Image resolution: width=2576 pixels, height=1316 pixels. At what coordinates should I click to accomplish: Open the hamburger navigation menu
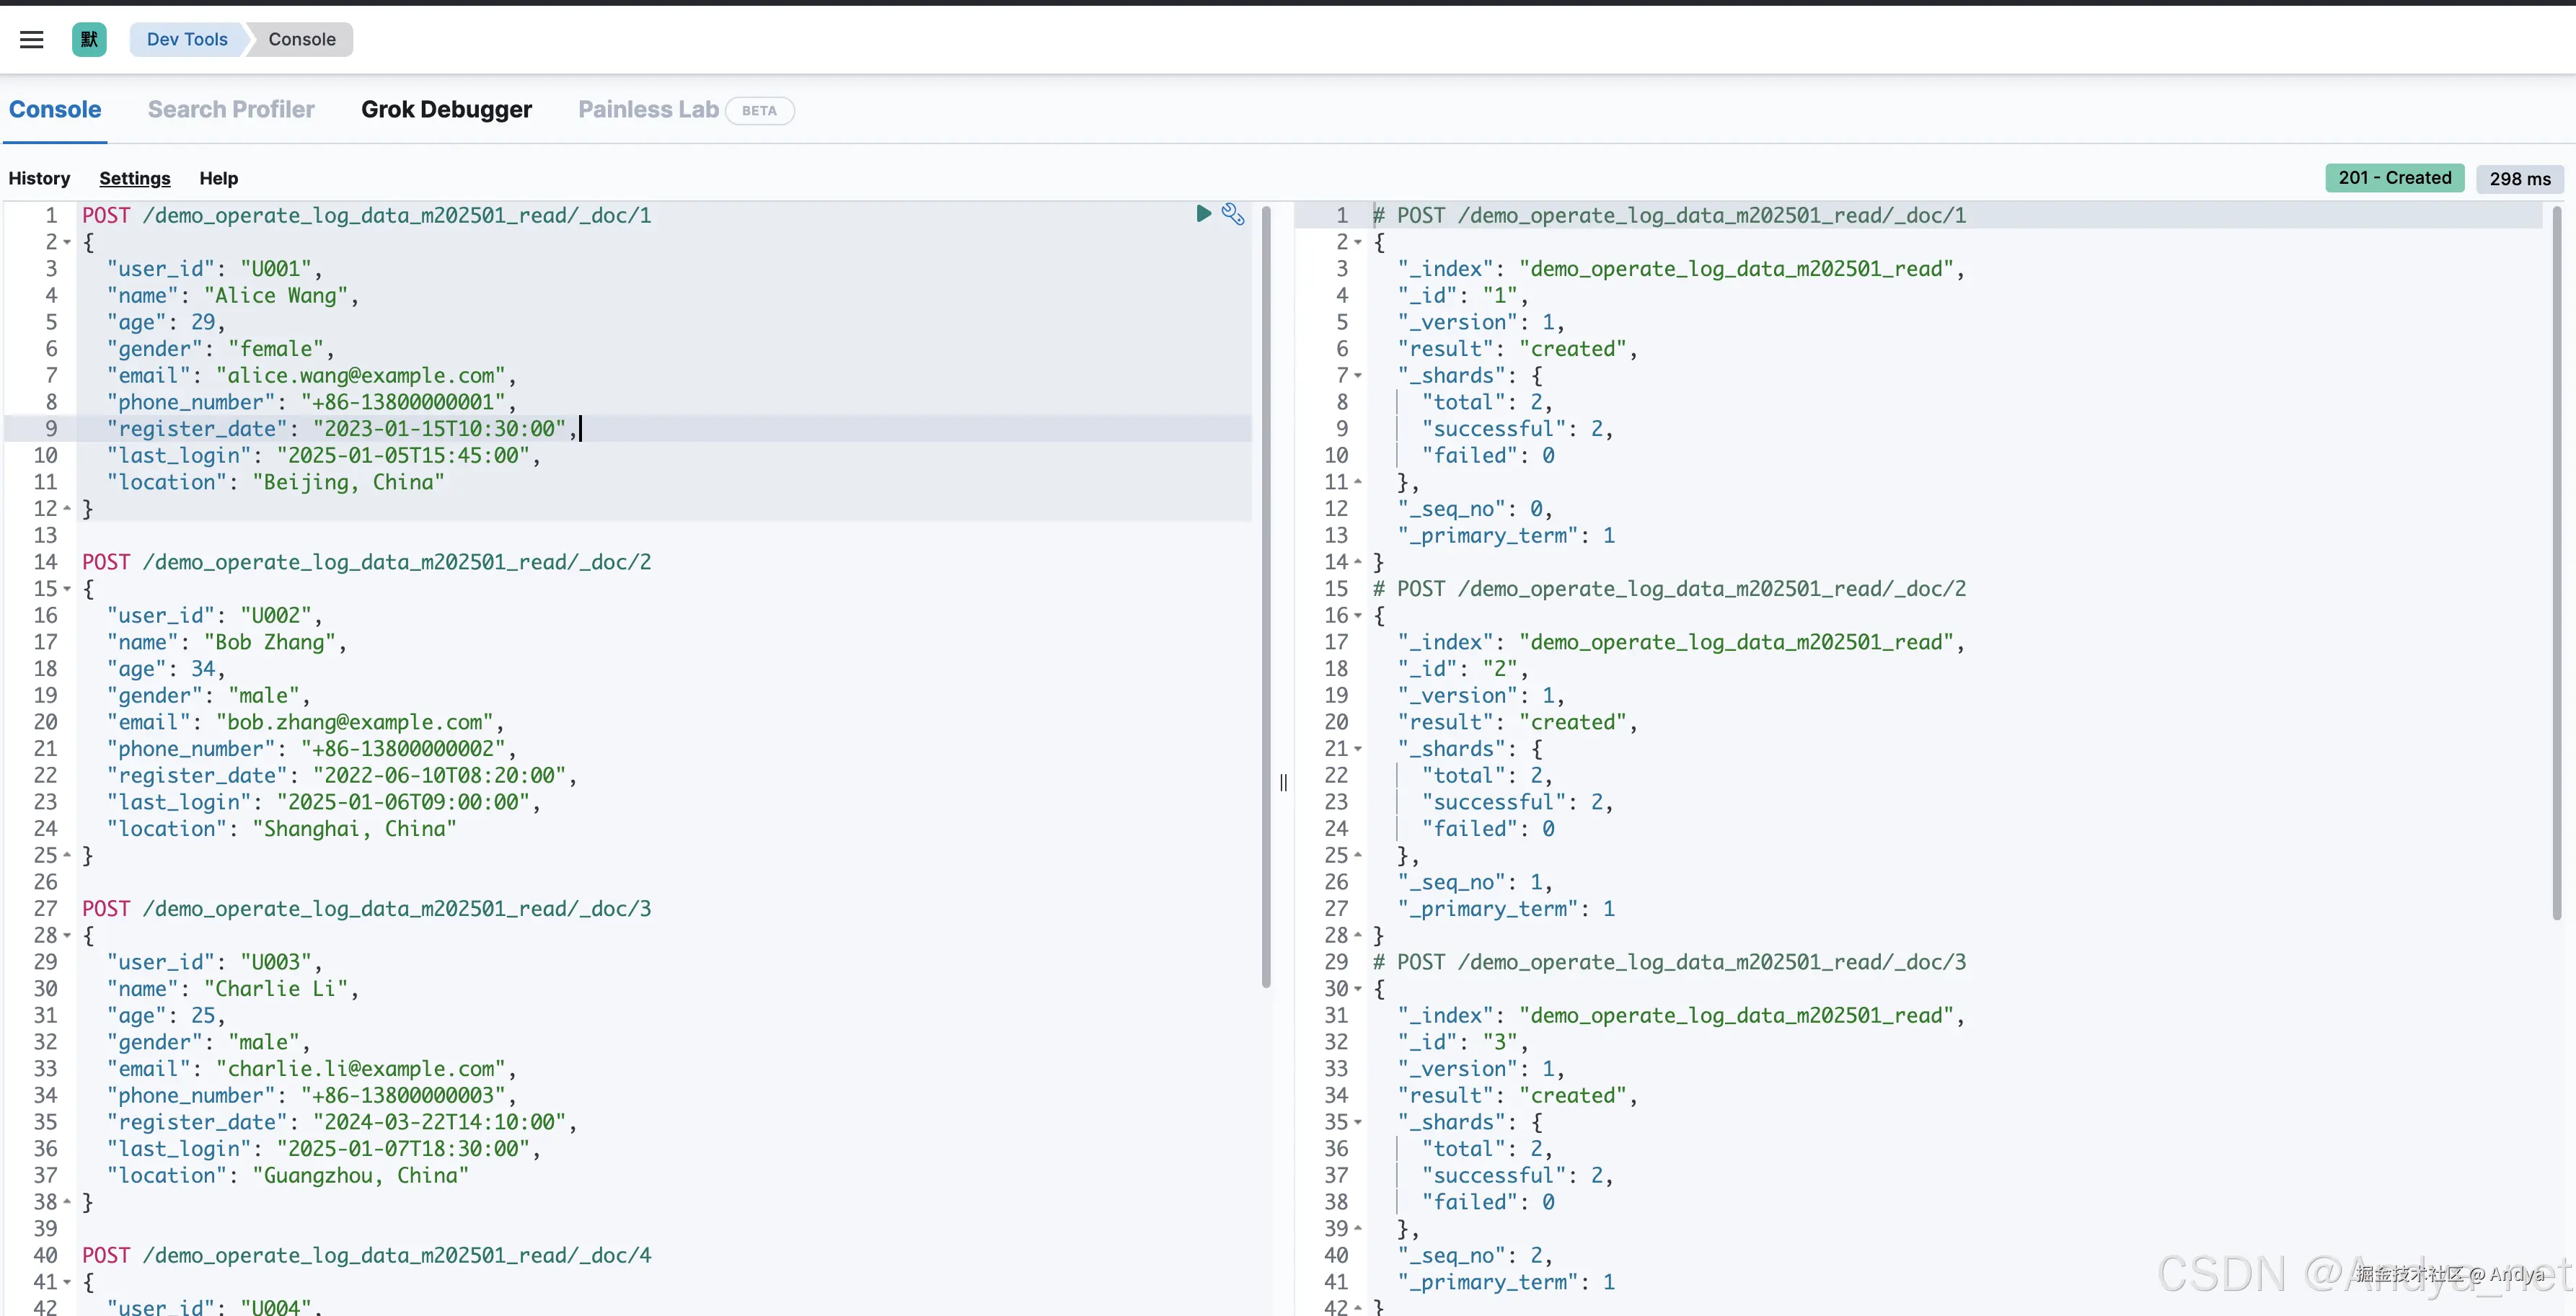[x=31, y=39]
